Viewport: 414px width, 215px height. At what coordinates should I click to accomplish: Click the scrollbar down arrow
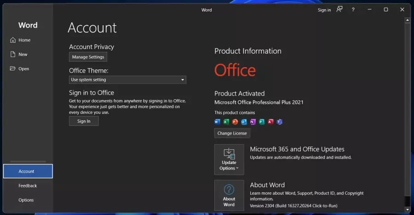407,209
